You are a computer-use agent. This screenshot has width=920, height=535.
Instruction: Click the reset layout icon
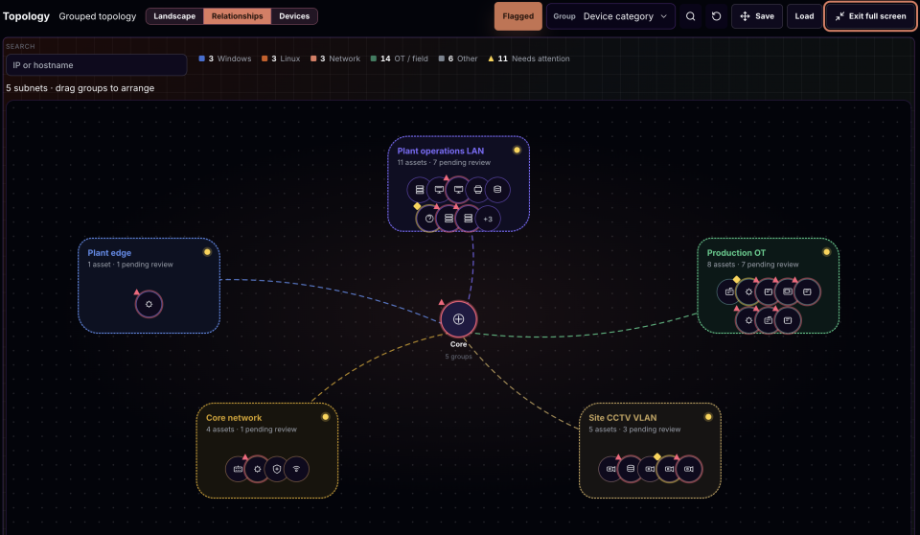(x=717, y=16)
